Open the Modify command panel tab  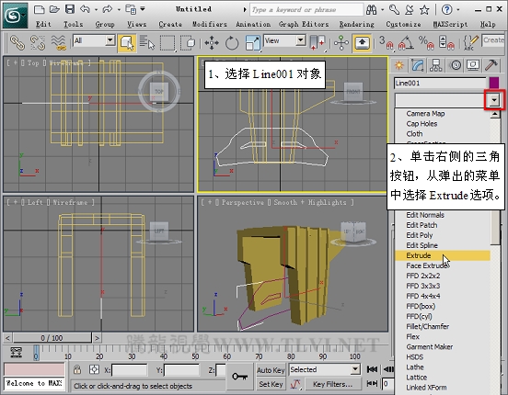(x=418, y=65)
